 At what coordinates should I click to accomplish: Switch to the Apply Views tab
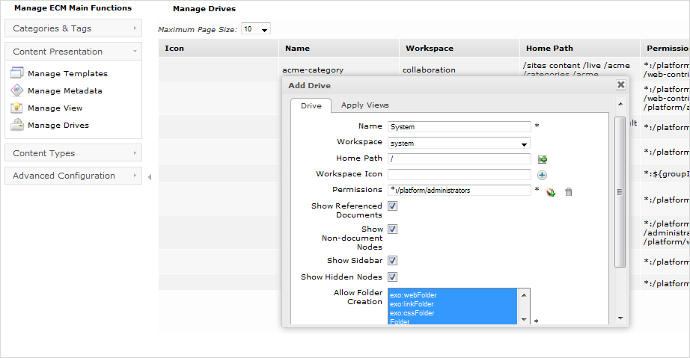pos(364,105)
